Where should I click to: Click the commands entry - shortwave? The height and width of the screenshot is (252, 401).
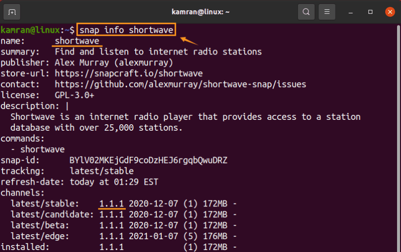(x=38, y=150)
